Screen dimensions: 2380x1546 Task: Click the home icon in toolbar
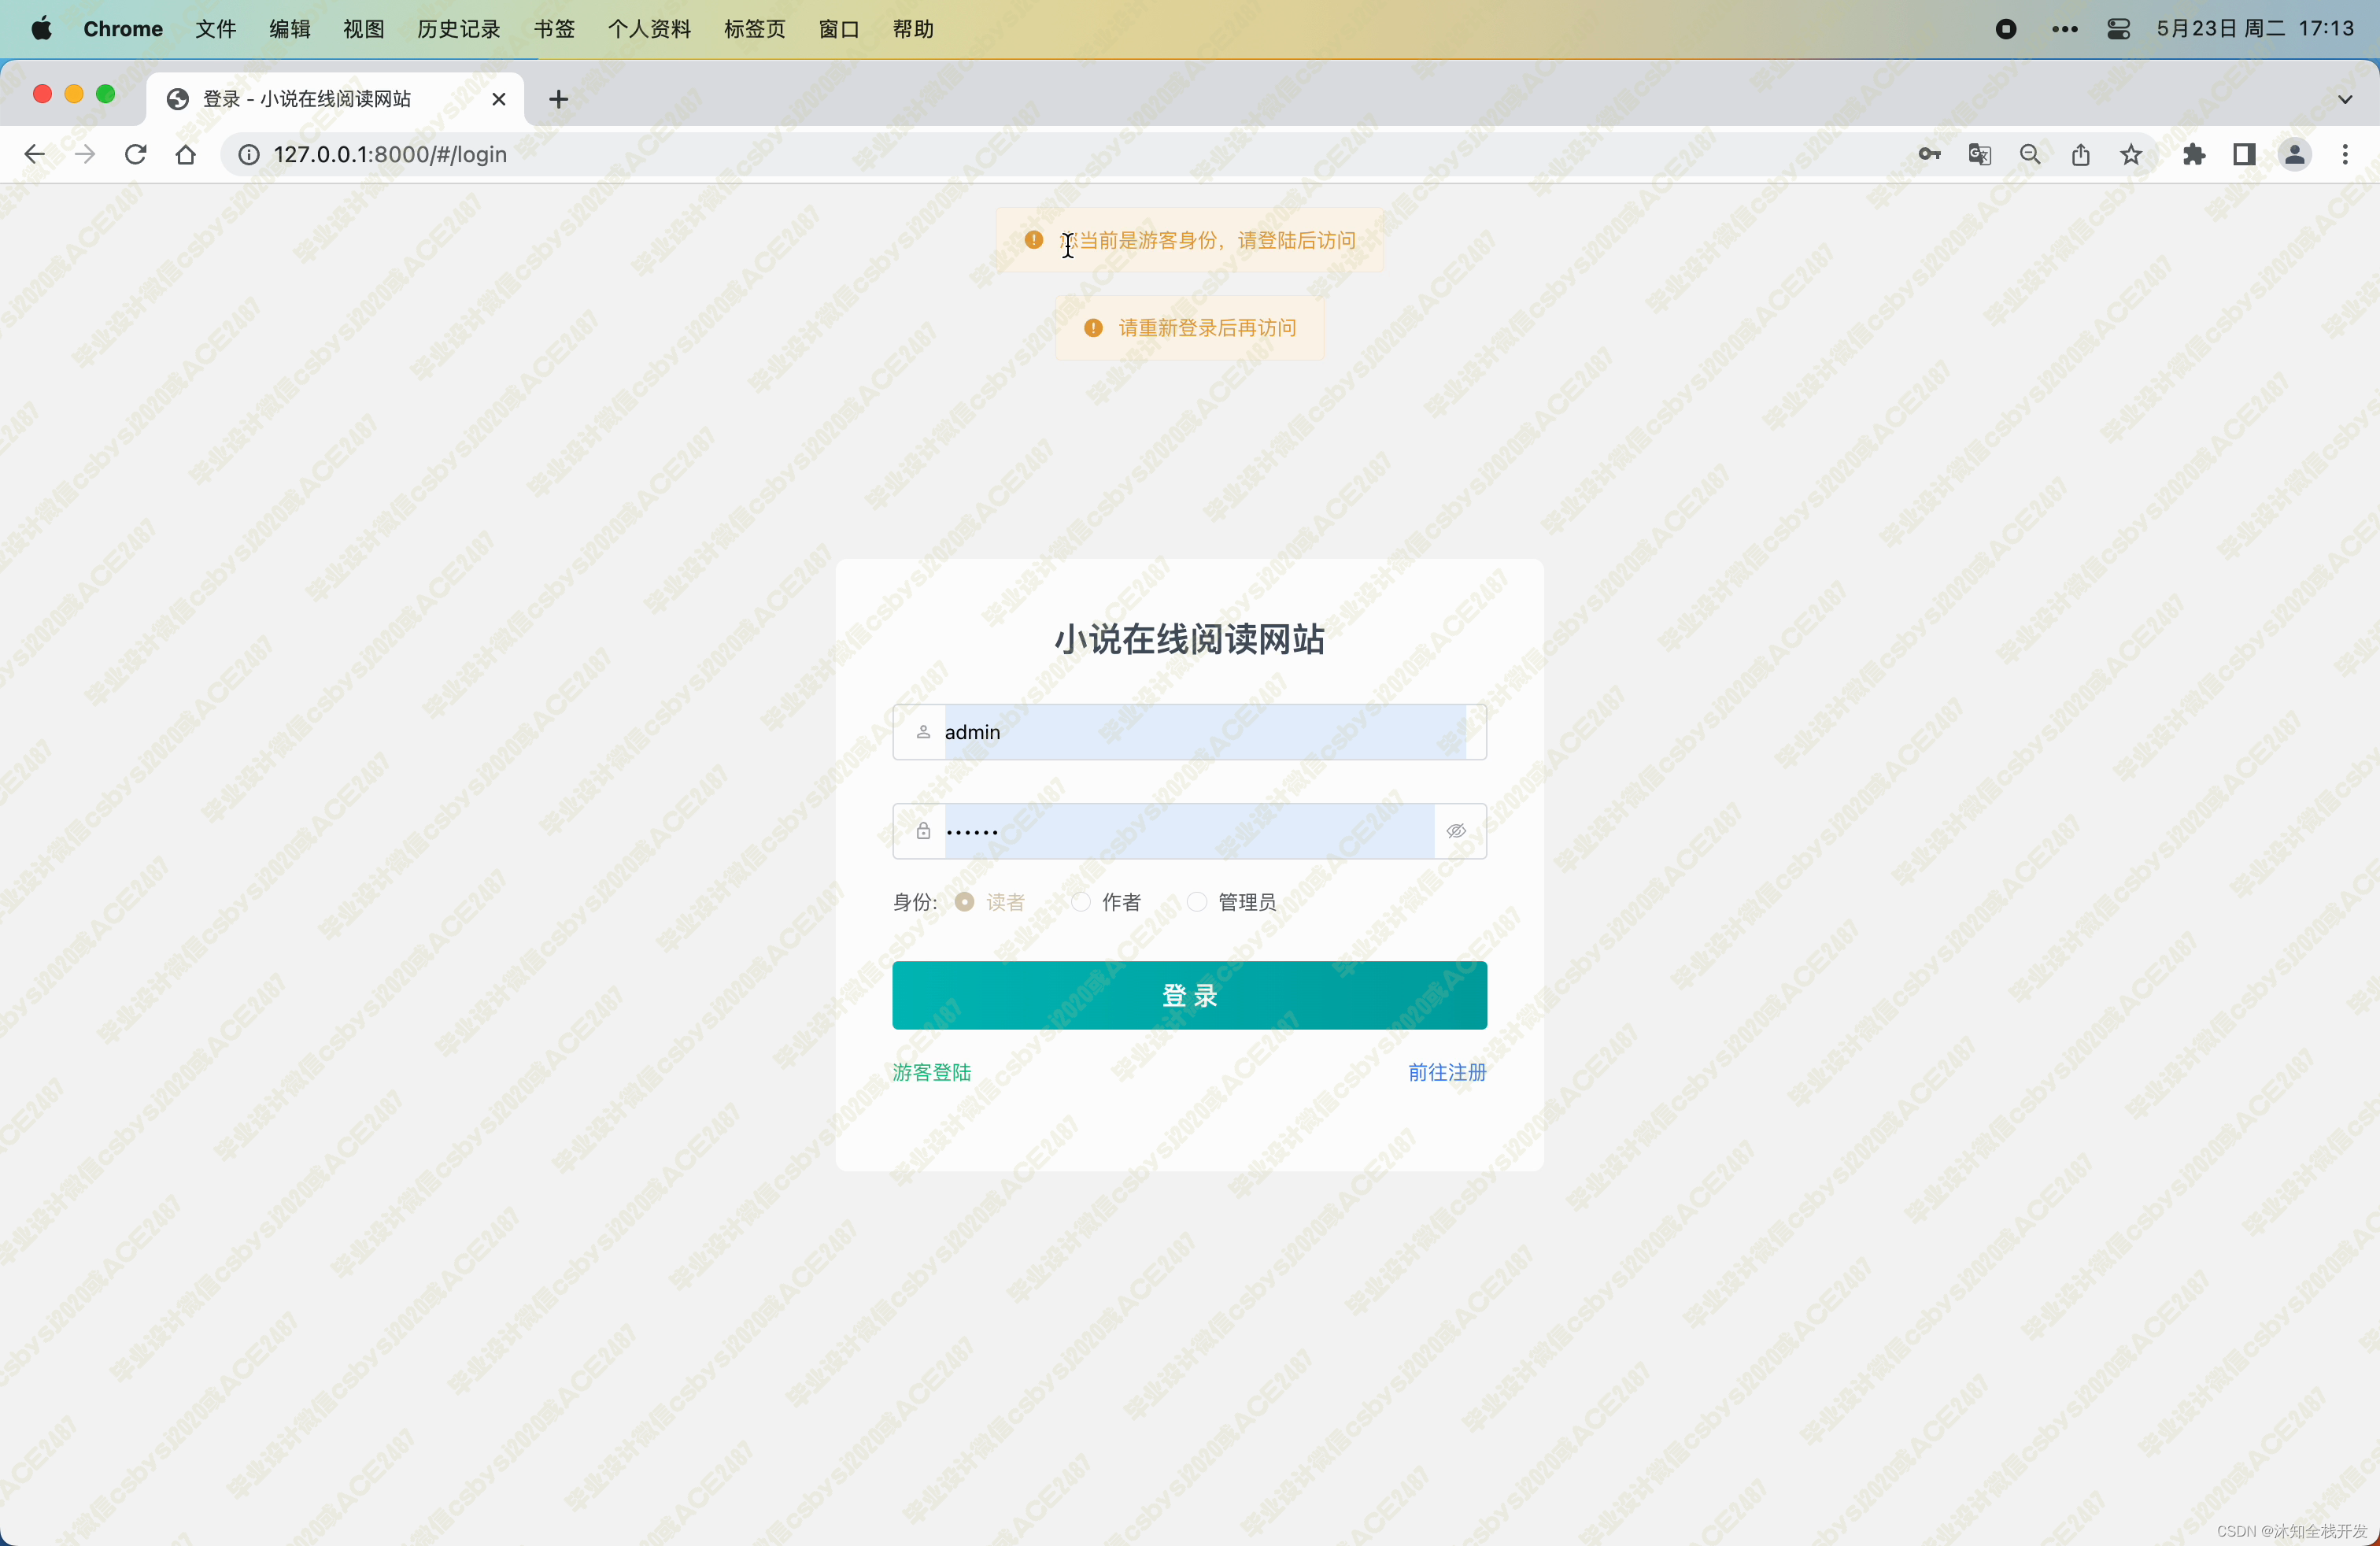coord(185,154)
